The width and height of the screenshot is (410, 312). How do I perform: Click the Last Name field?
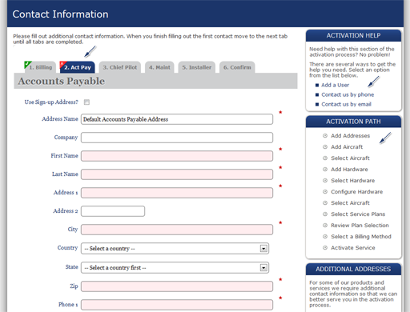pyautogui.click(x=177, y=174)
